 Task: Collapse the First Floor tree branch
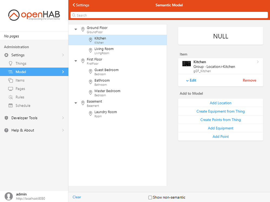(76, 61)
